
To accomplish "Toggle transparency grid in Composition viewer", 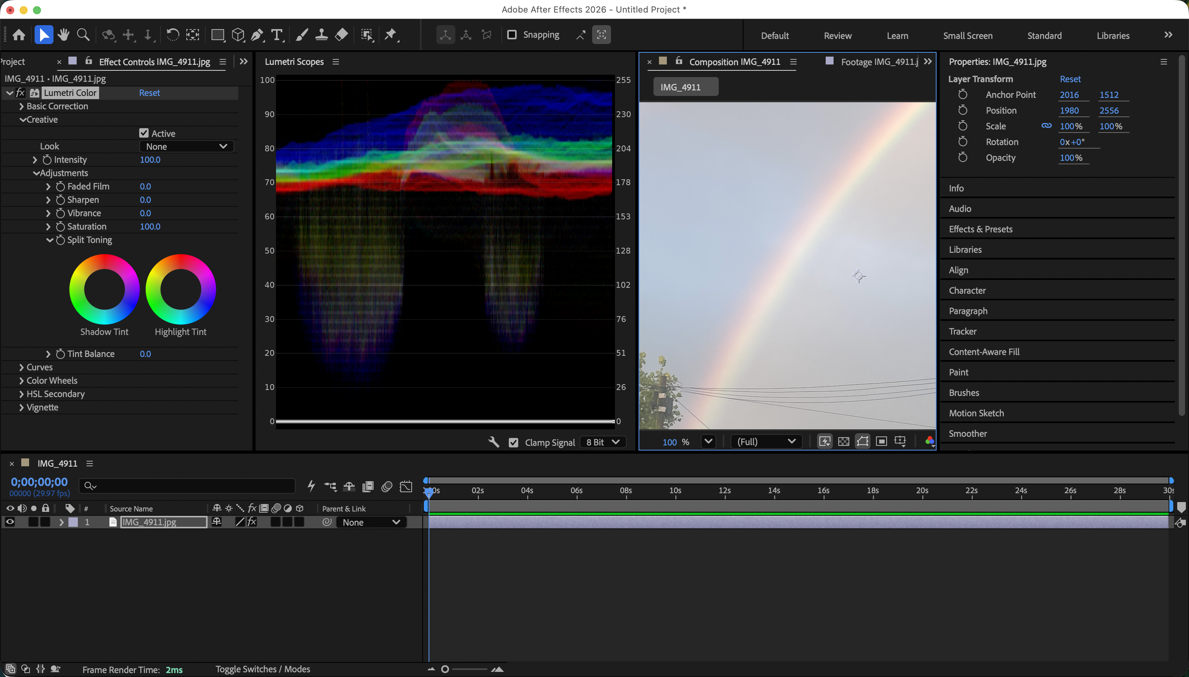I will point(843,441).
